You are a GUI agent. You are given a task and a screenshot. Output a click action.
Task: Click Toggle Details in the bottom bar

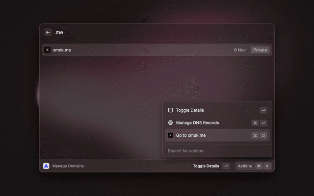coord(206,166)
